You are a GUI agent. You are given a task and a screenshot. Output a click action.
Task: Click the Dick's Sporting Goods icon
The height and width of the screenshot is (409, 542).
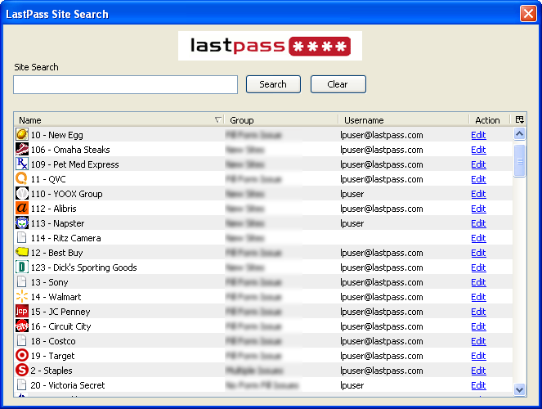click(x=22, y=267)
